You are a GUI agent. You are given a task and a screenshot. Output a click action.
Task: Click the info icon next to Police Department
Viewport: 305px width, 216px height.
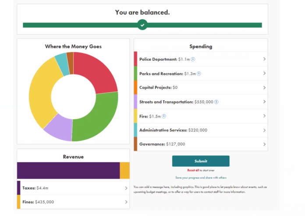(193, 59)
